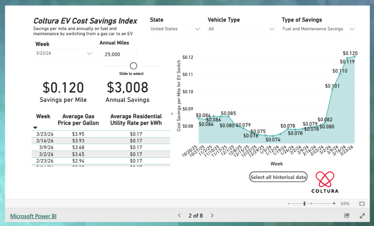Zoom out with the minus icon
The image size is (374, 226).
[x=289, y=203]
